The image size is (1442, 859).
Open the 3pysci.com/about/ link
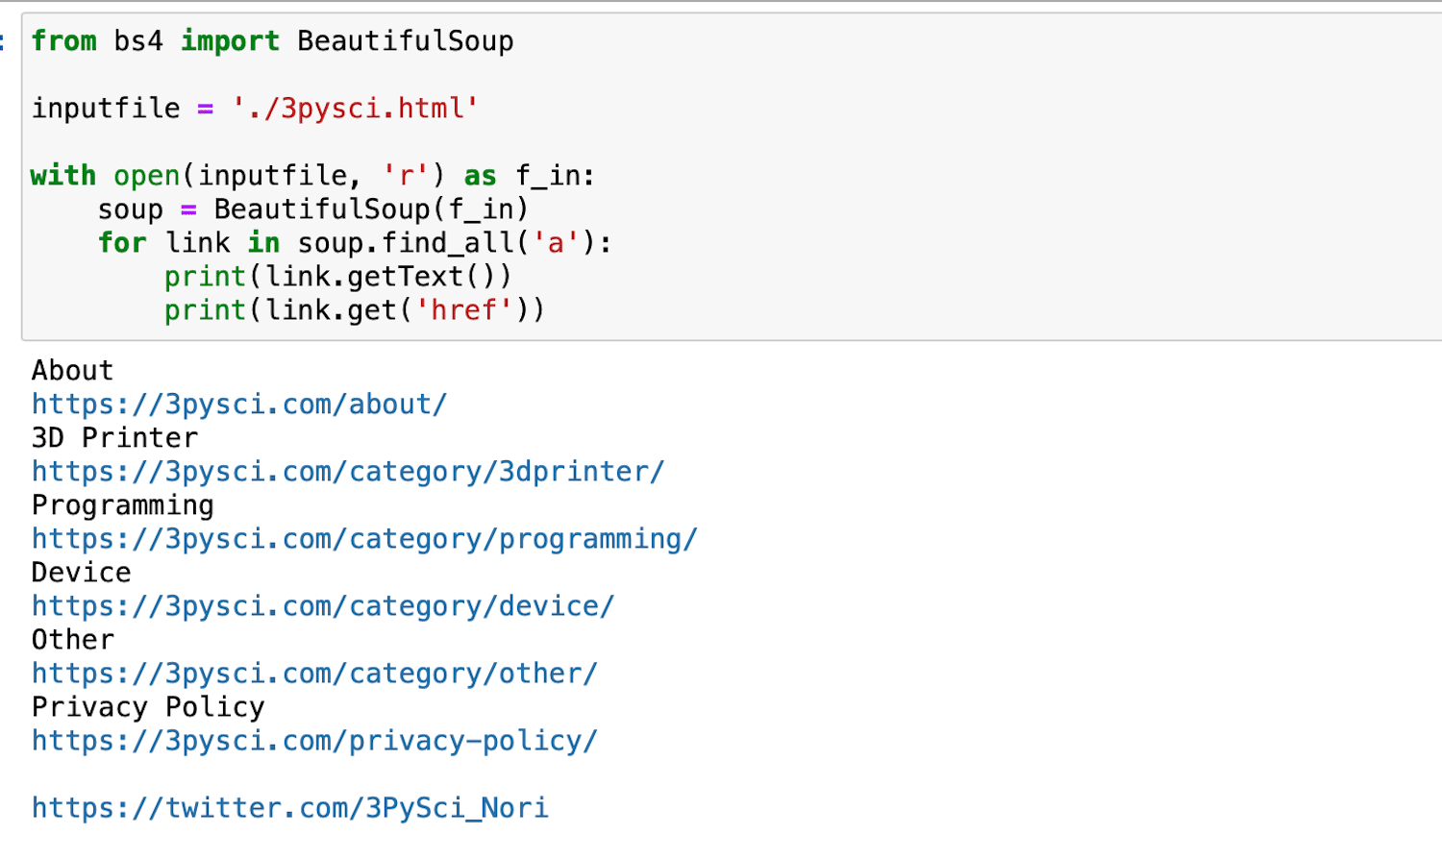pos(238,405)
